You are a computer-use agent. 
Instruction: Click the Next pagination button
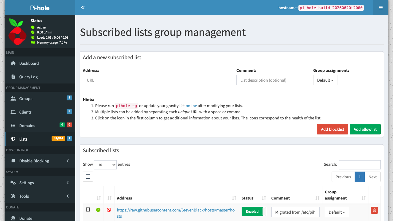tap(373, 177)
